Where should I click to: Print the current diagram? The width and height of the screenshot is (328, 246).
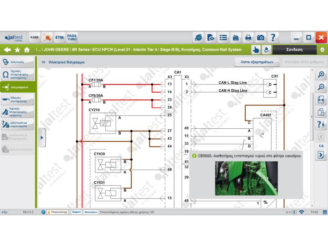(x=248, y=38)
